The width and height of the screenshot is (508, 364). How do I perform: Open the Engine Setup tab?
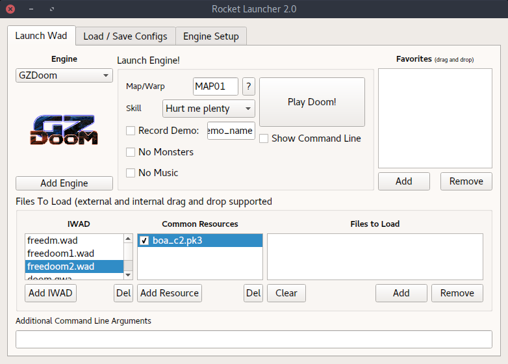pyautogui.click(x=211, y=36)
